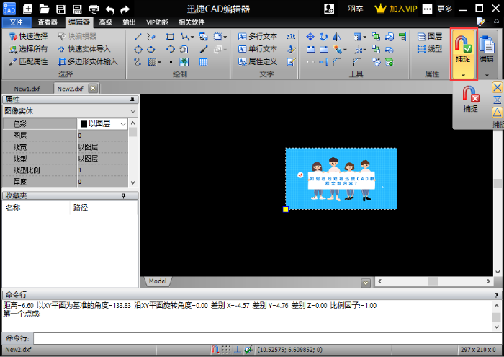Viewport: 504px width, 357px height.
Task: Click the command line input field
Action: pos(267,338)
